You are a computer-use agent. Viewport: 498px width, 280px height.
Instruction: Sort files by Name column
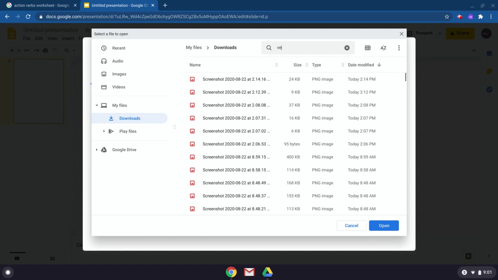(x=195, y=65)
